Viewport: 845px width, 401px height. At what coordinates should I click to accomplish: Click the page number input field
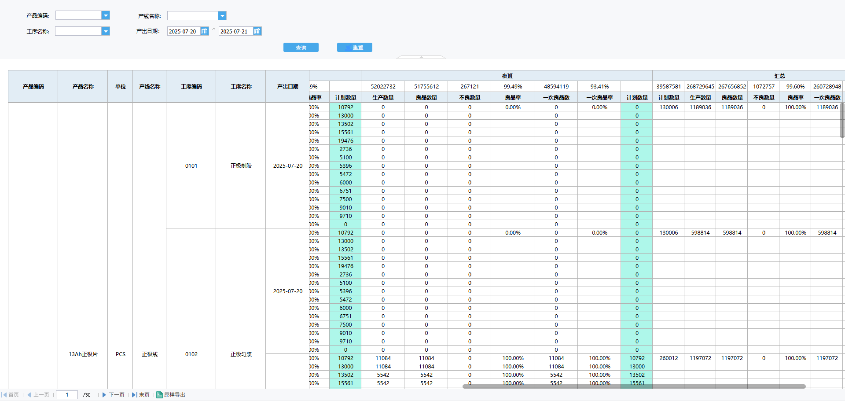tap(67, 395)
